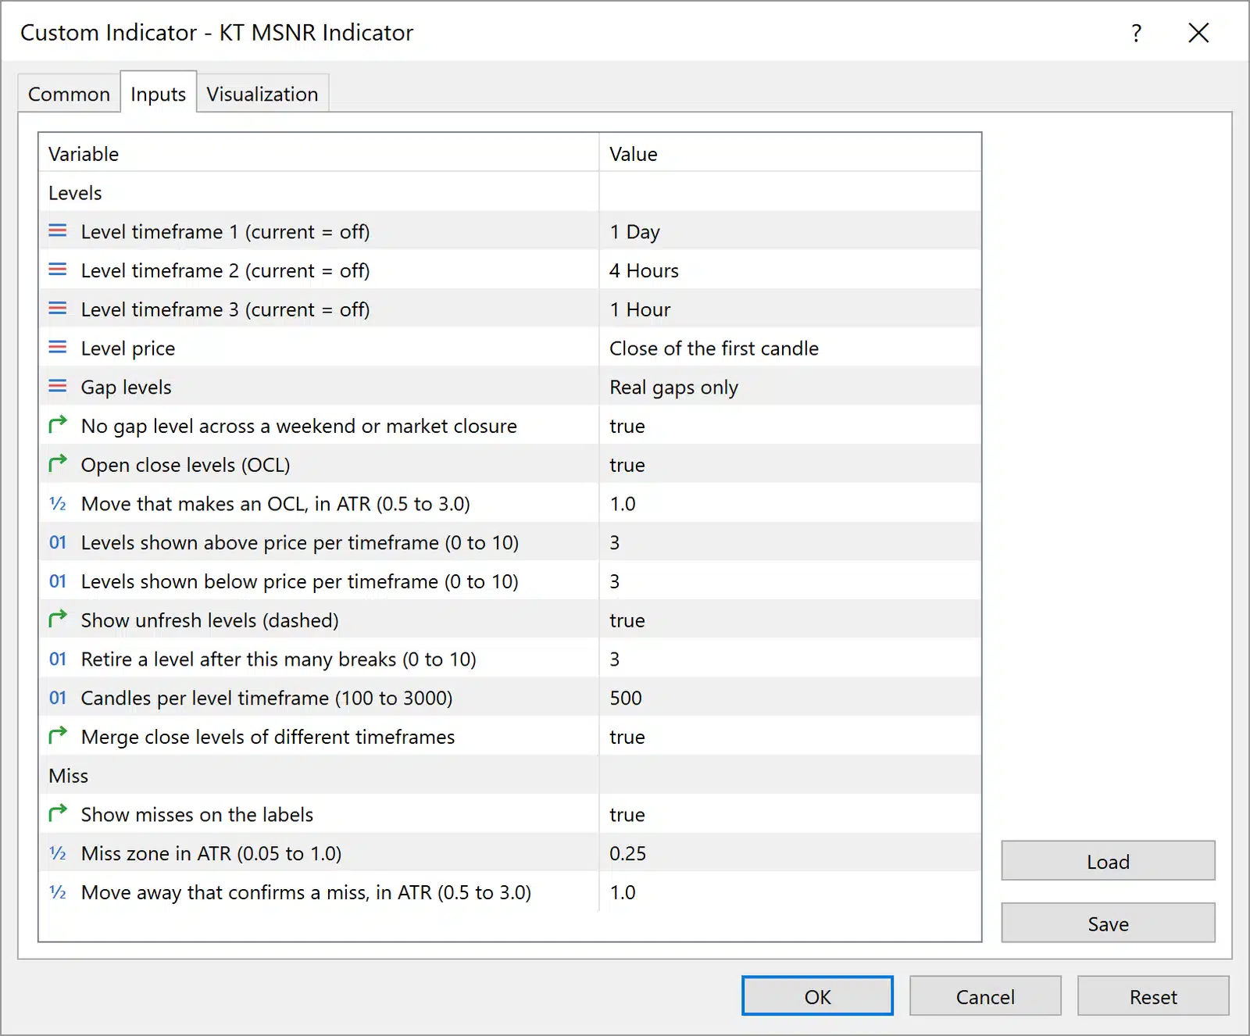Click the 01 icon beside Retire a level
Screen dimensions: 1250x1036
pyautogui.click(x=58, y=659)
